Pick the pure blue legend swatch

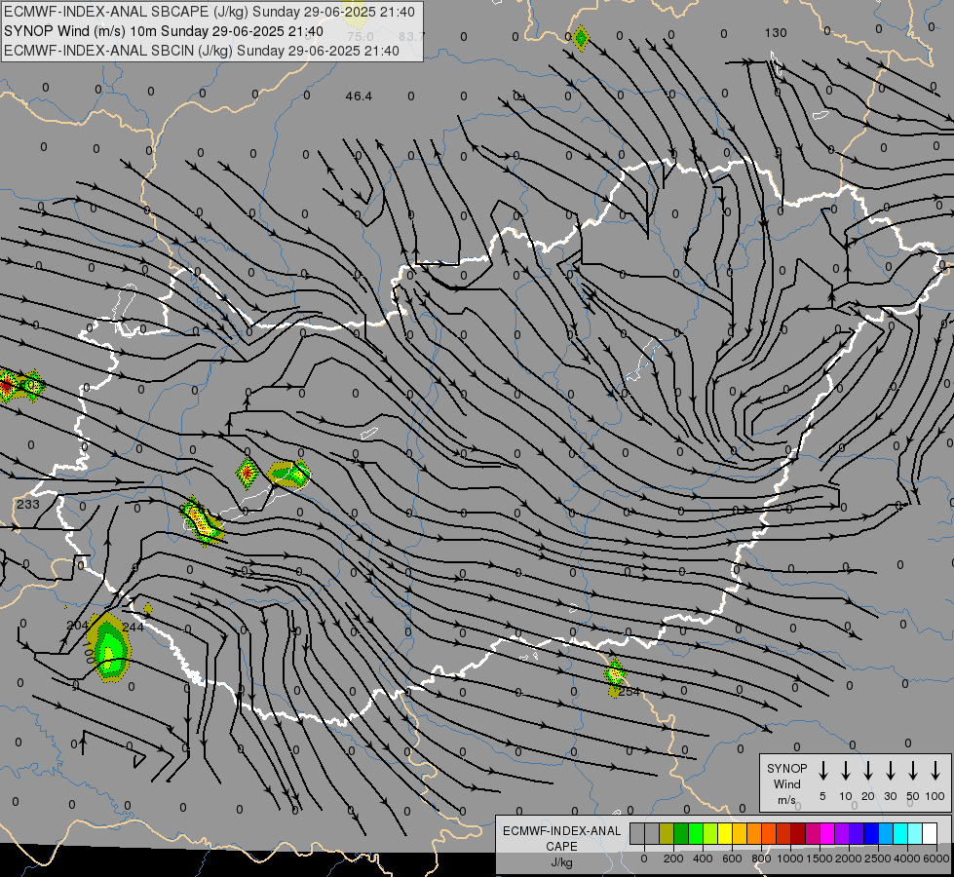tap(870, 834)
